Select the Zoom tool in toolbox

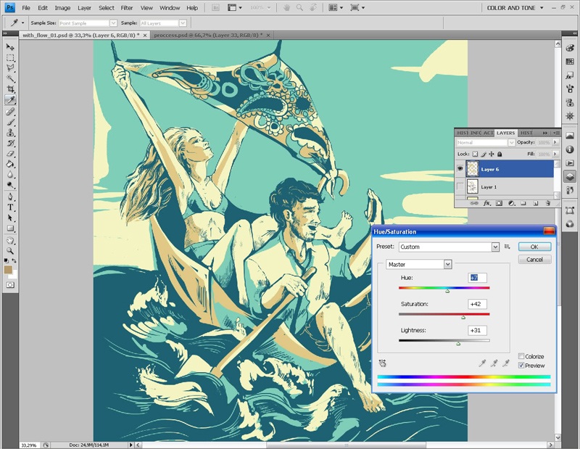point(10,251)
